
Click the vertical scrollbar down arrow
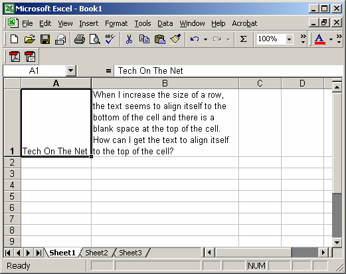(337, 242)
